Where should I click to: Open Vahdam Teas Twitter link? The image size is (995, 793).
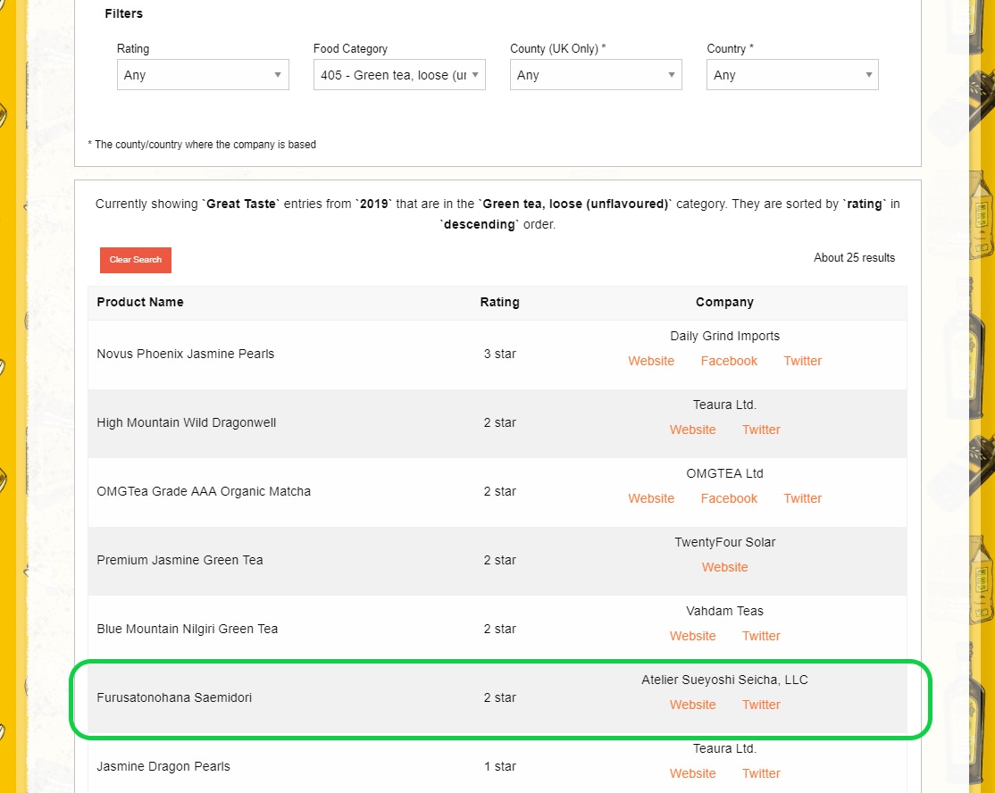pyautogui.click(x=762, y=636)
